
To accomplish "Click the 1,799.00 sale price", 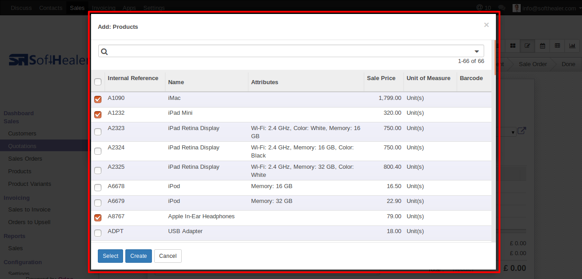I will tap(390, 98).
